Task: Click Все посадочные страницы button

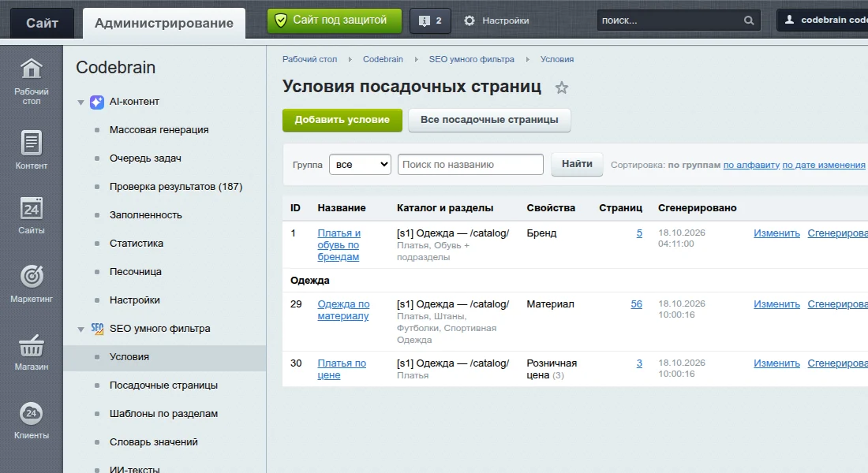Action: pos(489,120)
